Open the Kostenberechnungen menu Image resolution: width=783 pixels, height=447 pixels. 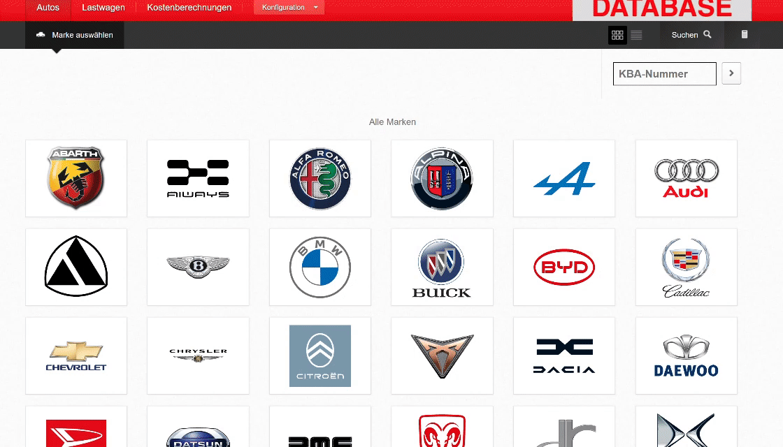(x=189, y=8)
